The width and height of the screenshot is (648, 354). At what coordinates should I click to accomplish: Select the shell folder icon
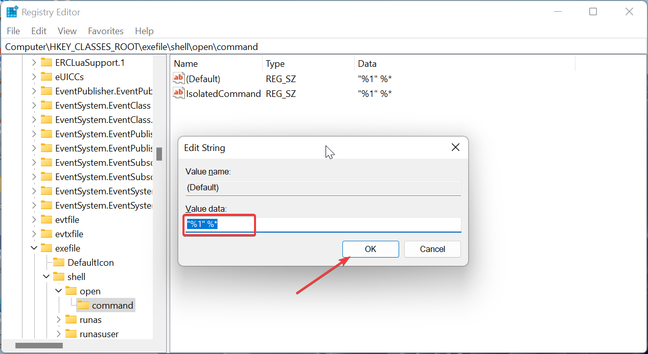(58, 276)
